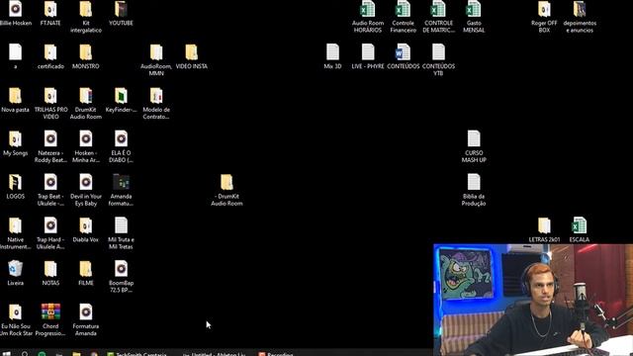Select the Nova pasta folder

[16, 95]
